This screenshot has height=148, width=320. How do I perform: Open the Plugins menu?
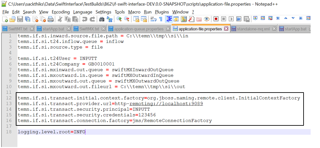pyautogui.click(x=162, y=12)
